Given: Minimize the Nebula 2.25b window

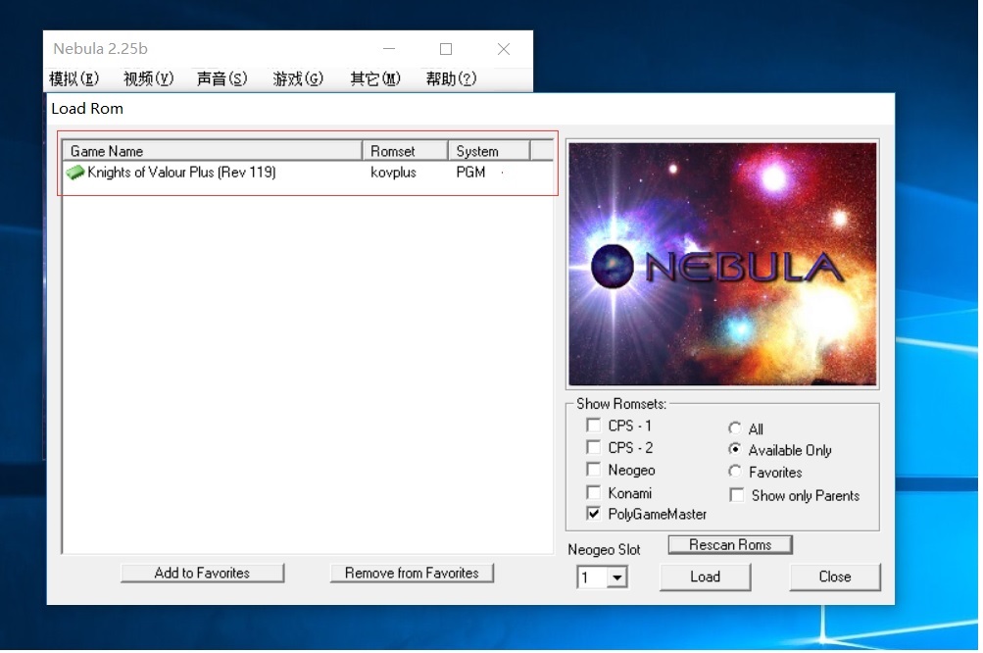Looking at the screenshot, I should point(389,49).
